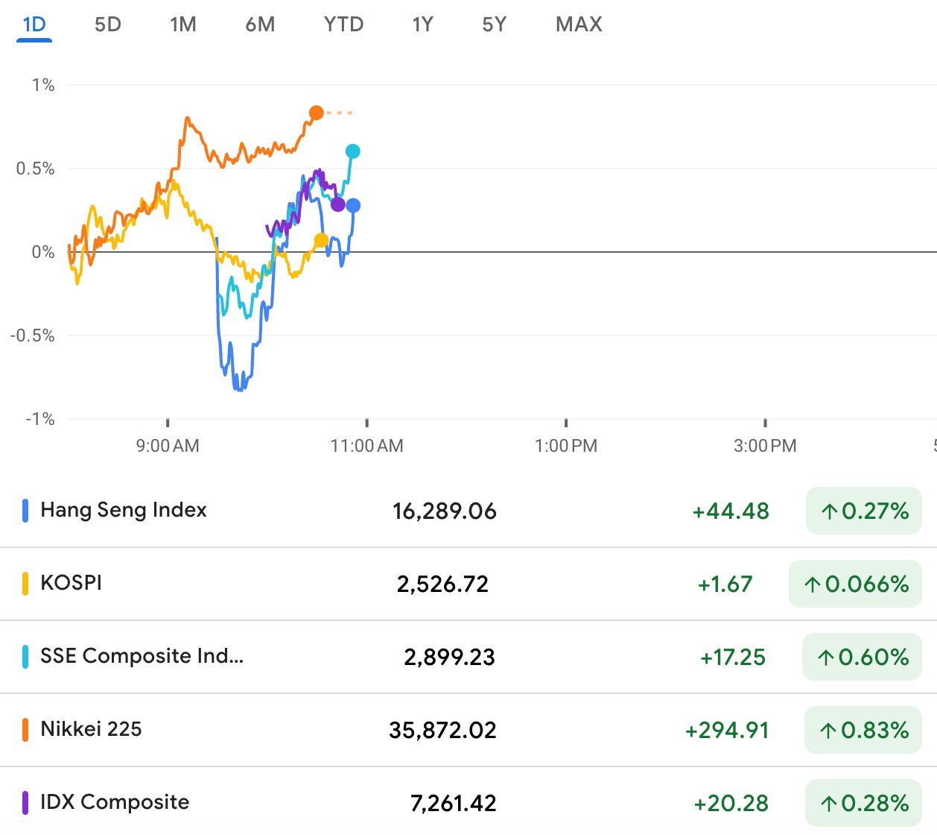Click the -1% y-axis label
Image resolution: width=937 pixels, height=835 pixels.
(40, 419)
